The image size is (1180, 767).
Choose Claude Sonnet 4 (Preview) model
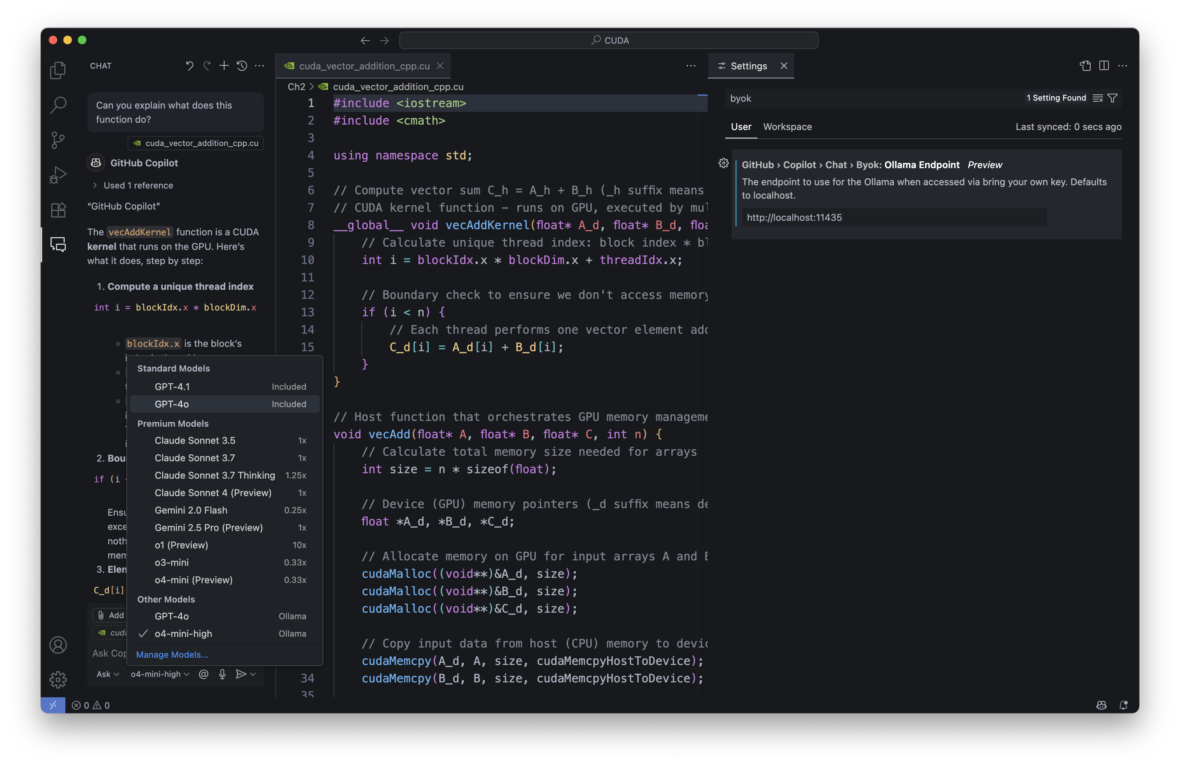(x=225, y=492)
